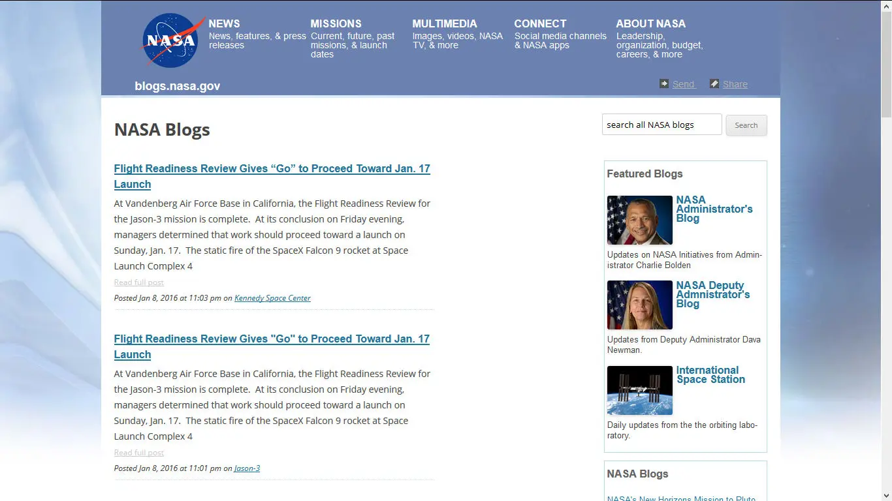The image size is (892, 501).
Task: Click Dava Newman's portrait thumbnail
Action: click(x=639, y=305)
